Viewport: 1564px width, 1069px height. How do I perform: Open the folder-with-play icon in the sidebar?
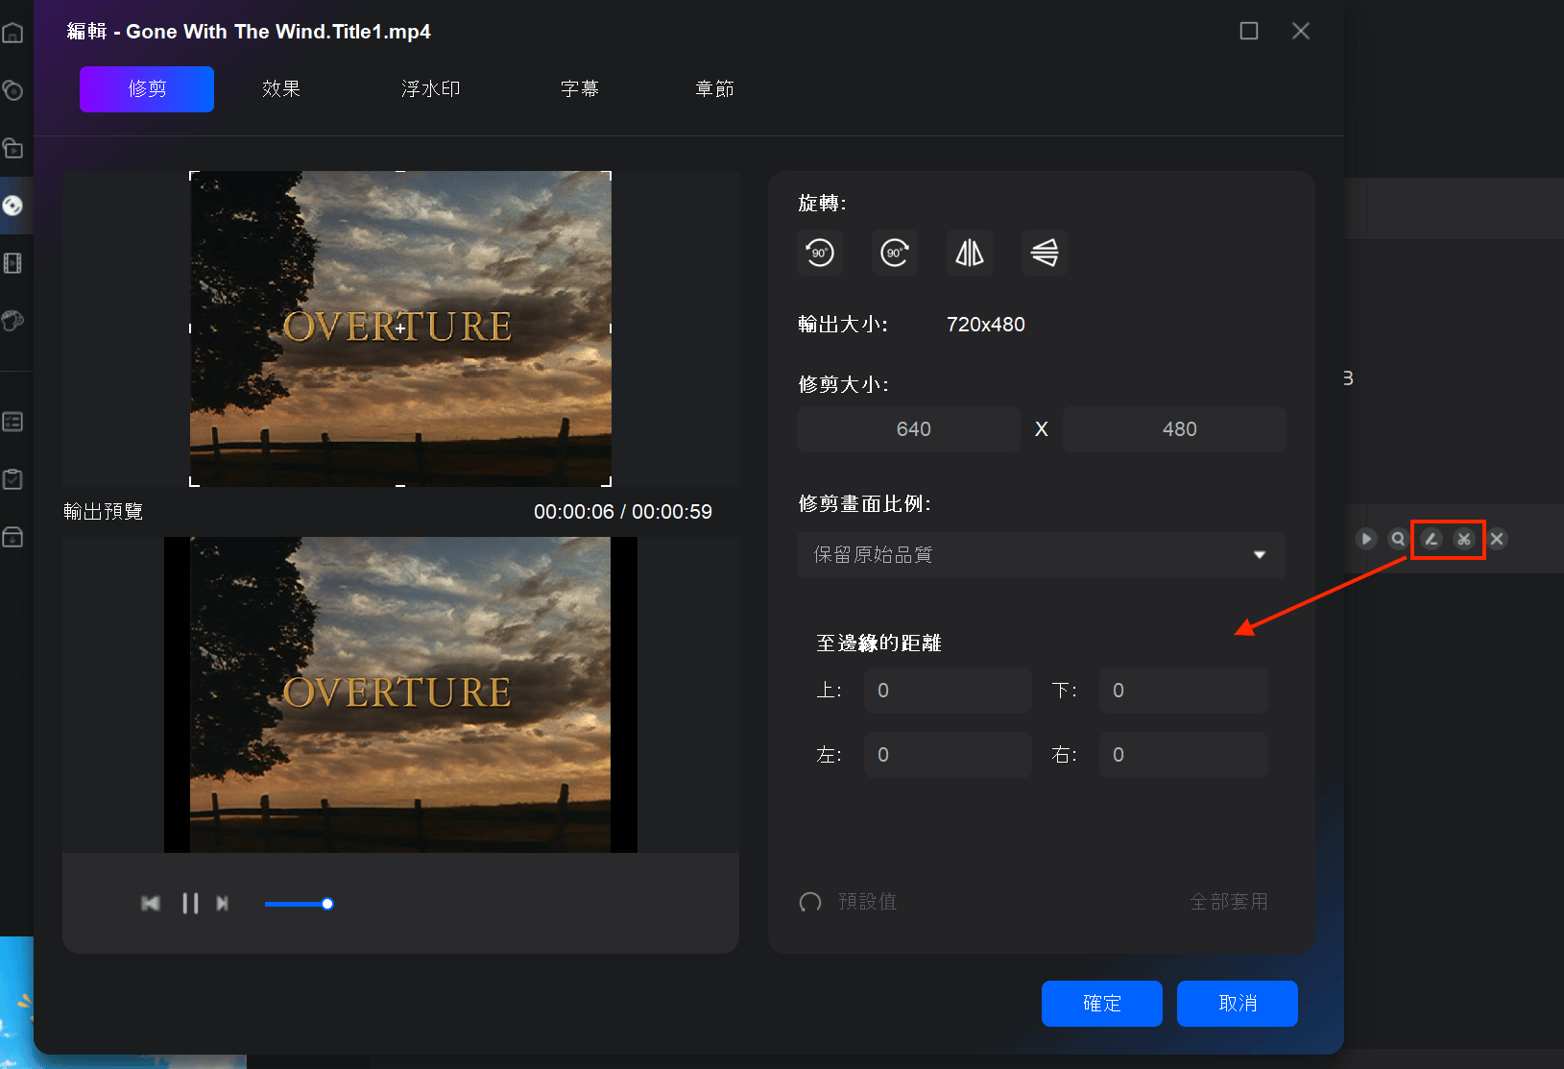tap(12, 148)
